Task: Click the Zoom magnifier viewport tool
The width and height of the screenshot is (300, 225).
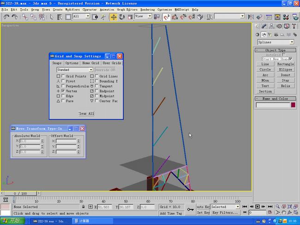Action: [277, 207]
